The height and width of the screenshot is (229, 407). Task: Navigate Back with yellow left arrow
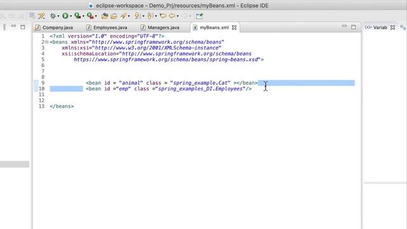(x=172, y=16)
